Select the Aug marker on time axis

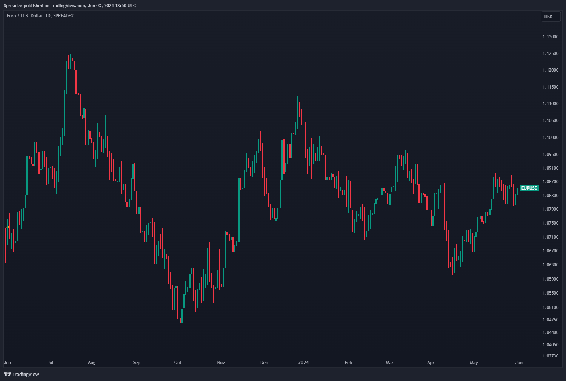coord(92,363)
